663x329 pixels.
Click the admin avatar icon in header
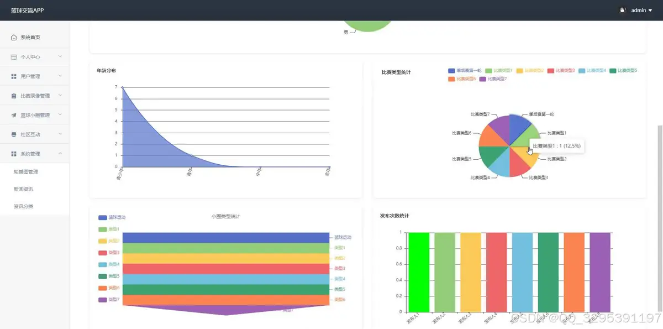tap(623, 10)
